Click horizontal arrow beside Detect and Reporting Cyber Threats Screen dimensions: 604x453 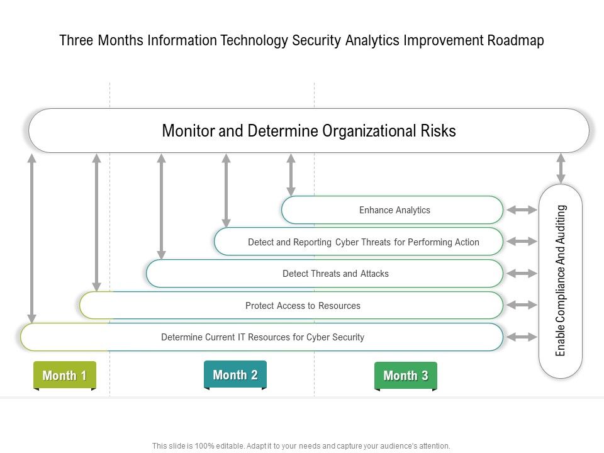[x=522, y=242]
